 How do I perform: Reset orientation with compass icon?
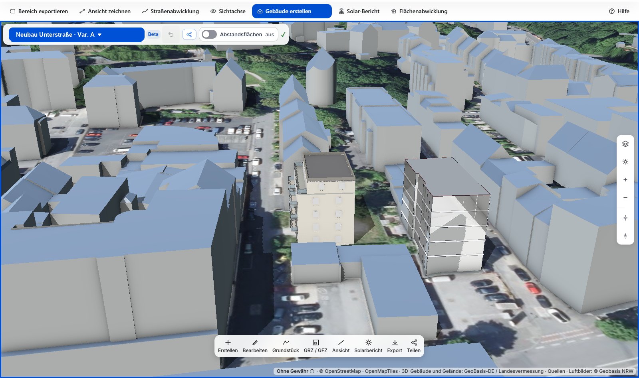point(625,236)
